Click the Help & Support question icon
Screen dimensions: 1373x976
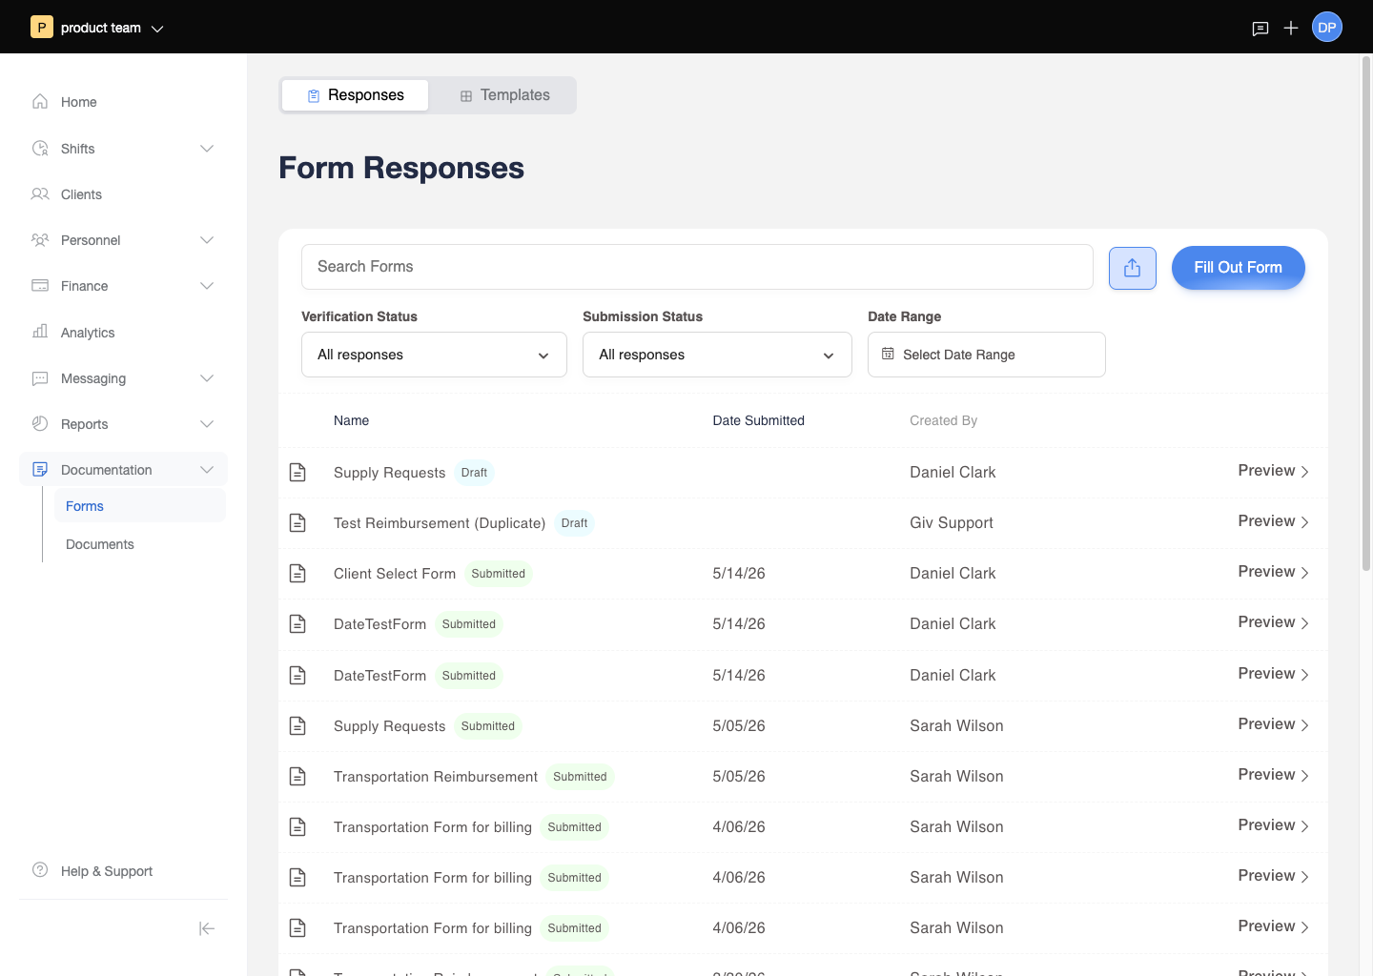tap(40, 869)
